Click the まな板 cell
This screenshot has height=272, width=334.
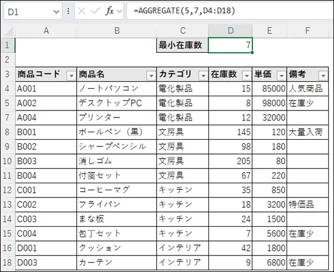(x=116, y=219)
